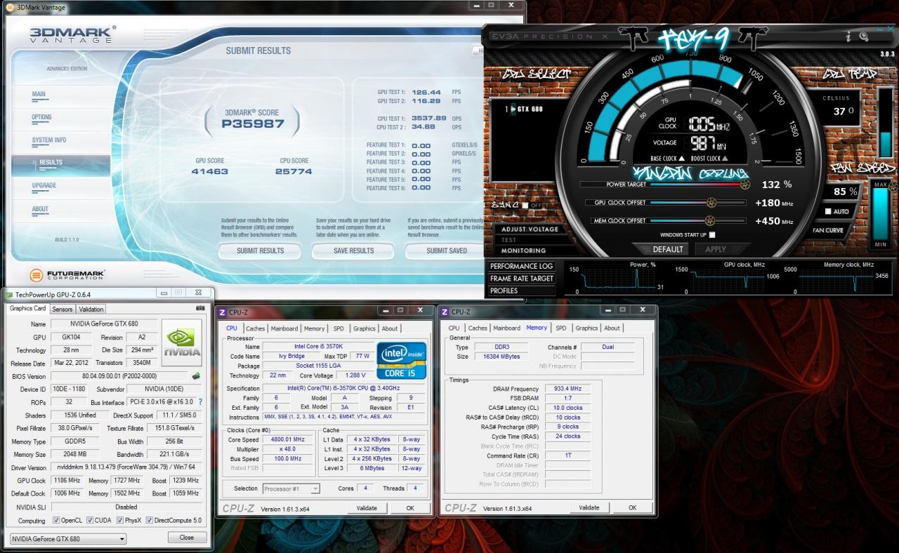Image resolution: width=899 pixels, height=553 pixels.
Task: Click OK in right CPU-Z Memory window
Action: click(x=632, y=507)
